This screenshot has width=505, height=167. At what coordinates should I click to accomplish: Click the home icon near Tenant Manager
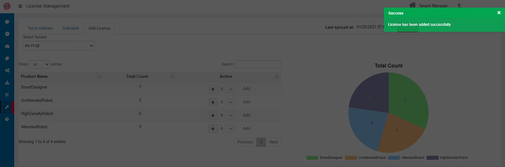(x=412, y=5)
